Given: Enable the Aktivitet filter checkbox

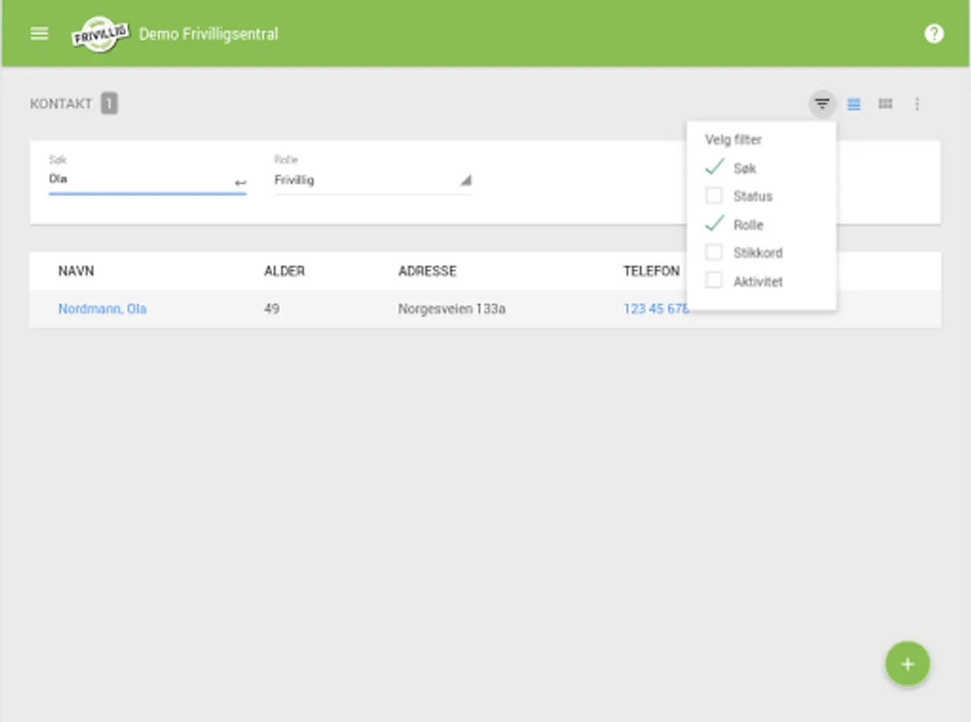Looking at the screenshot, I should tap(714, 282).
